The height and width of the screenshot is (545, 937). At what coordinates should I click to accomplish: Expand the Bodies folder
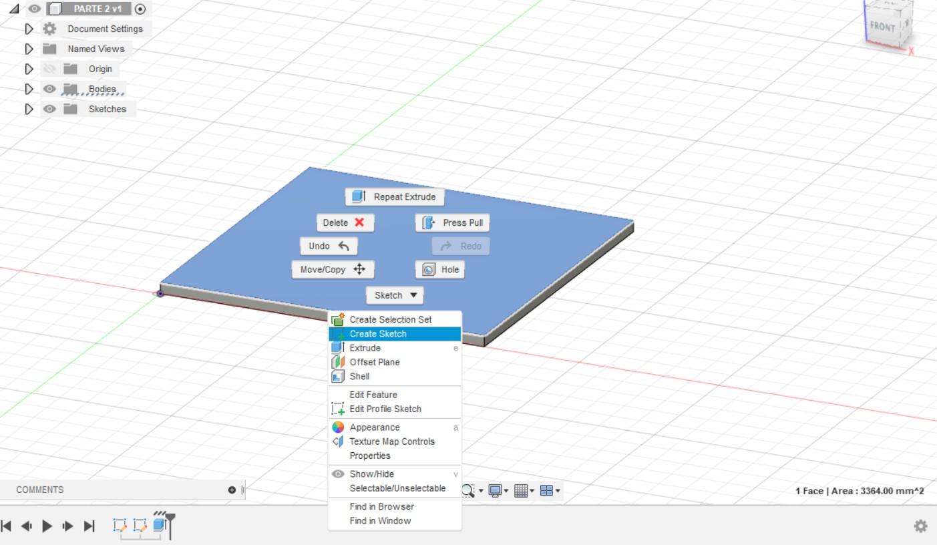(x=29, y=89)
